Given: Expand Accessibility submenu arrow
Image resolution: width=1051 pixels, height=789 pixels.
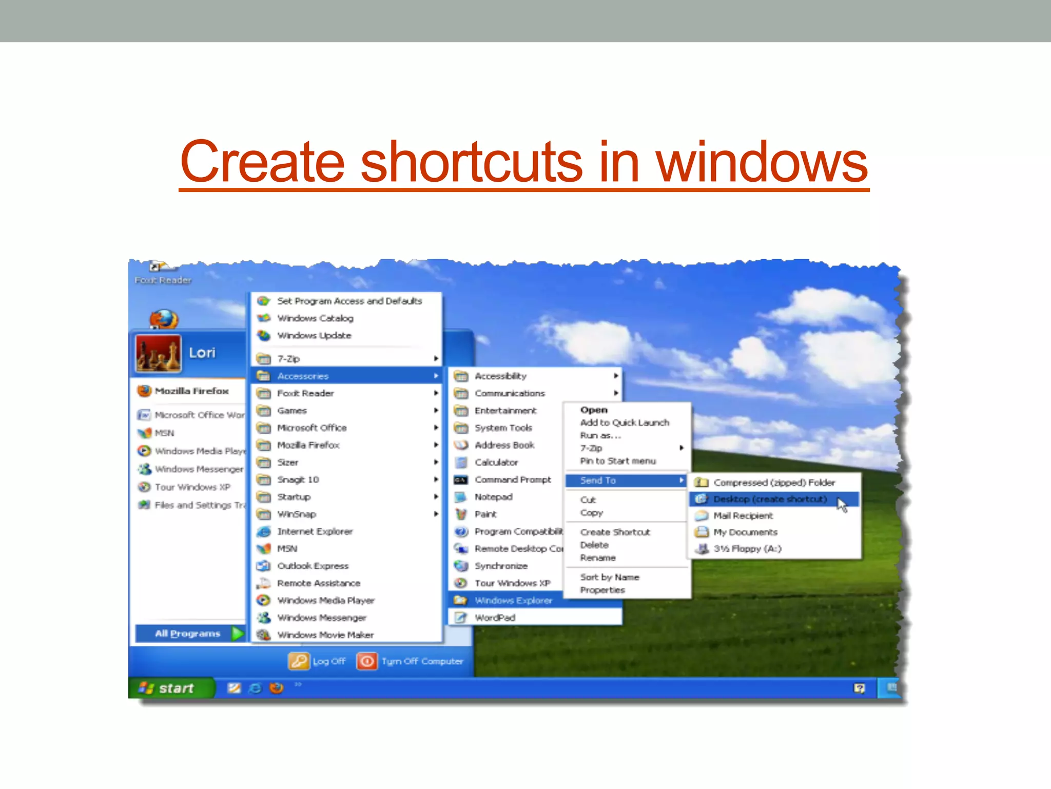Looking at the screenshot, I should tap(616, 376).
